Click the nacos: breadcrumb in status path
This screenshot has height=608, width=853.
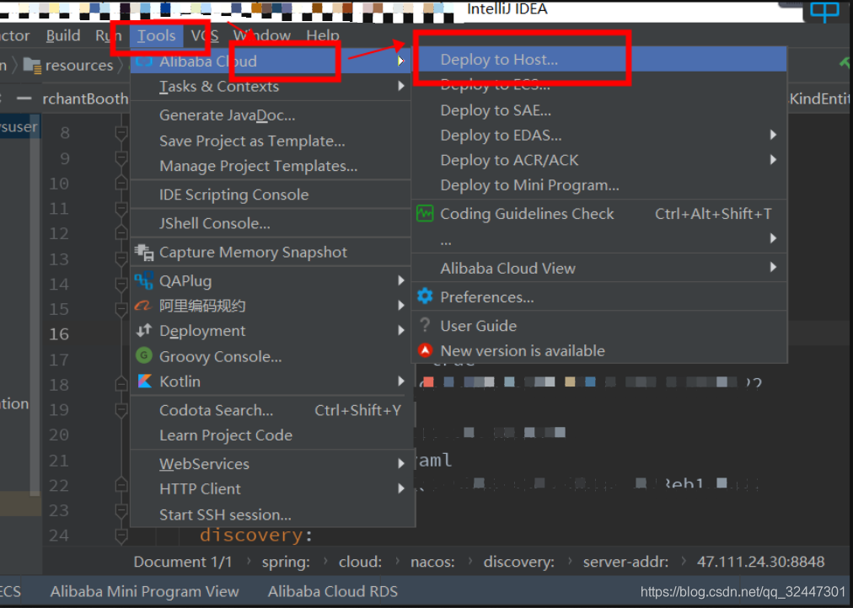432,562
